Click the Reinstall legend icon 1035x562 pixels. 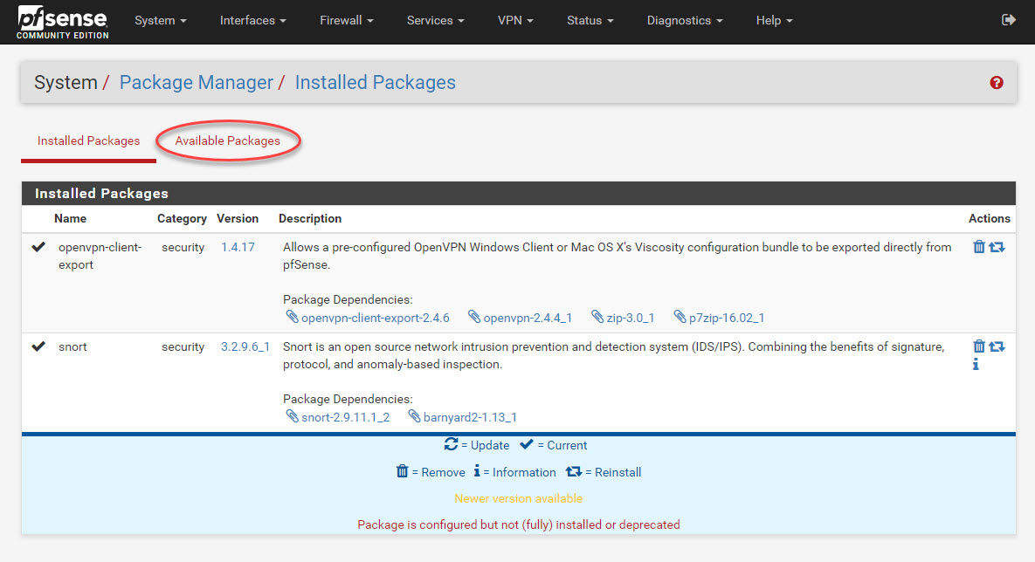click(574, 471)
